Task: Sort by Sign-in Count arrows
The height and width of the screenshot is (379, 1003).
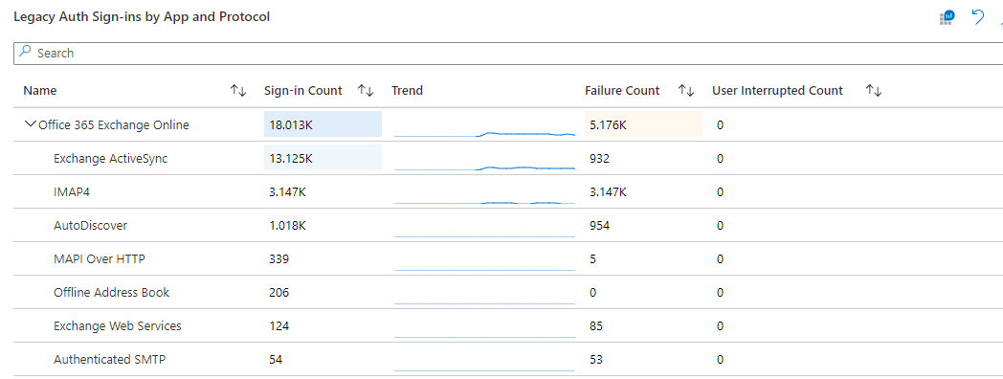Action: (366, 91)
